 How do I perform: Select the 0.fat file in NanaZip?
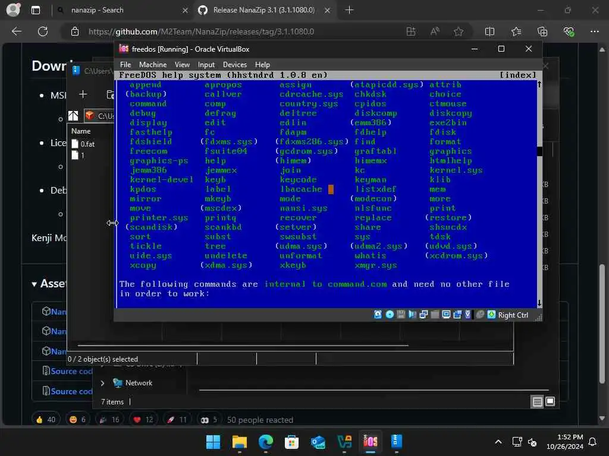coord(87,144)
